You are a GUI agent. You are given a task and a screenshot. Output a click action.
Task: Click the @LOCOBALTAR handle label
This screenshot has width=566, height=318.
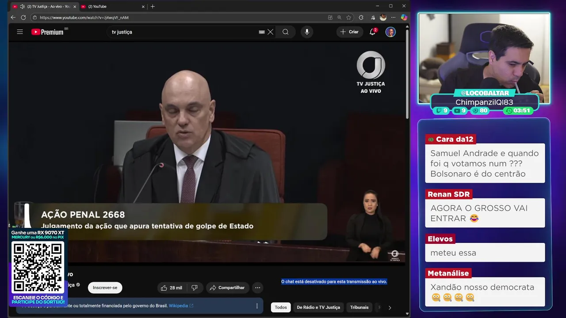(x=484, y=93)
